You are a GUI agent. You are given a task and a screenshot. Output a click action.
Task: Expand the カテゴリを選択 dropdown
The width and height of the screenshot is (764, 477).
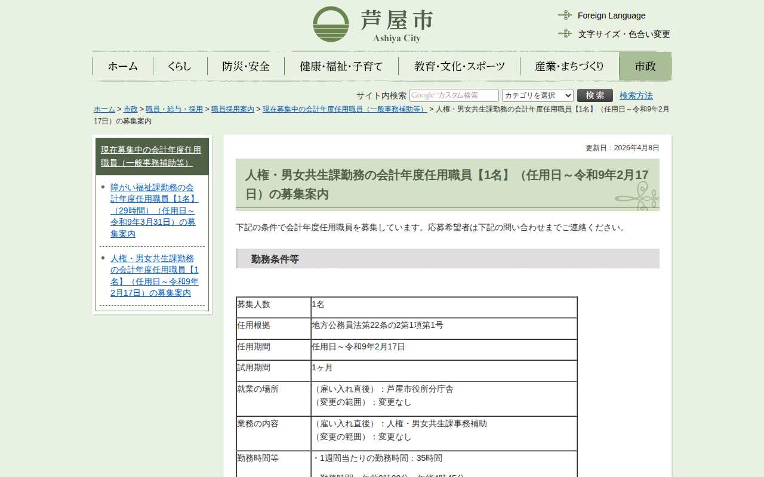coord(537,95)
